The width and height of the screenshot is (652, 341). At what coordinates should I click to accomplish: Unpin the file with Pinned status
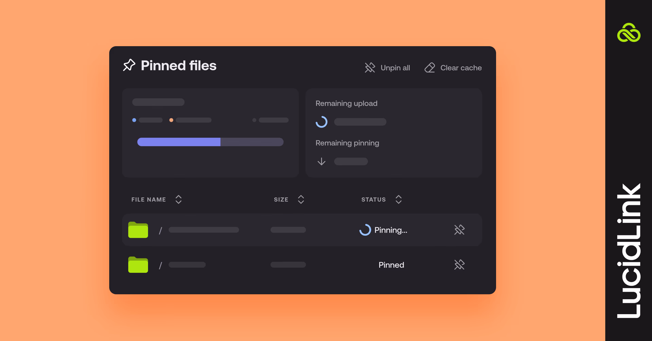[x=459, y=265]
